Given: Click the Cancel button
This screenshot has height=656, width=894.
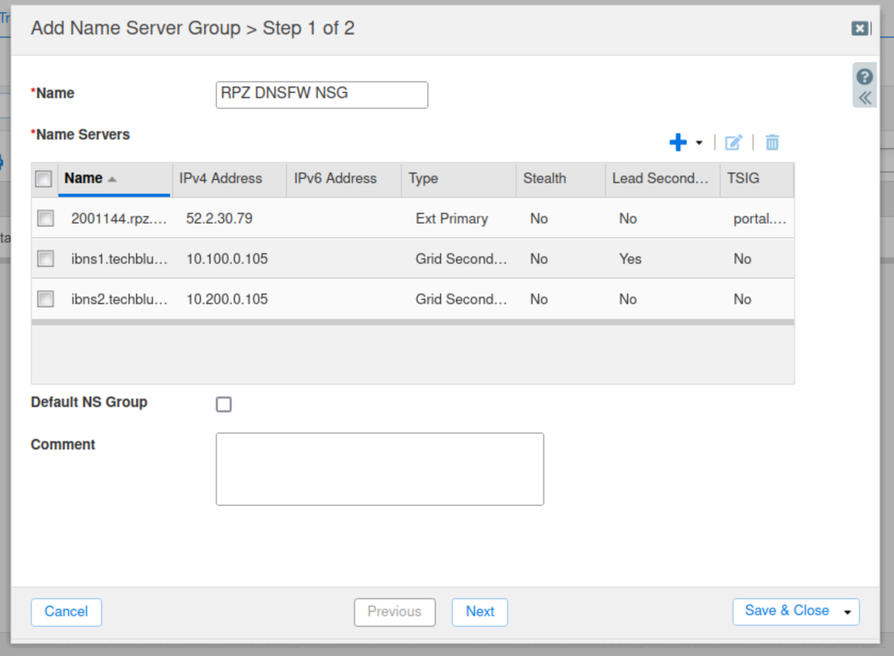Looking at the screenshot, I should click(x=66, y=611).
